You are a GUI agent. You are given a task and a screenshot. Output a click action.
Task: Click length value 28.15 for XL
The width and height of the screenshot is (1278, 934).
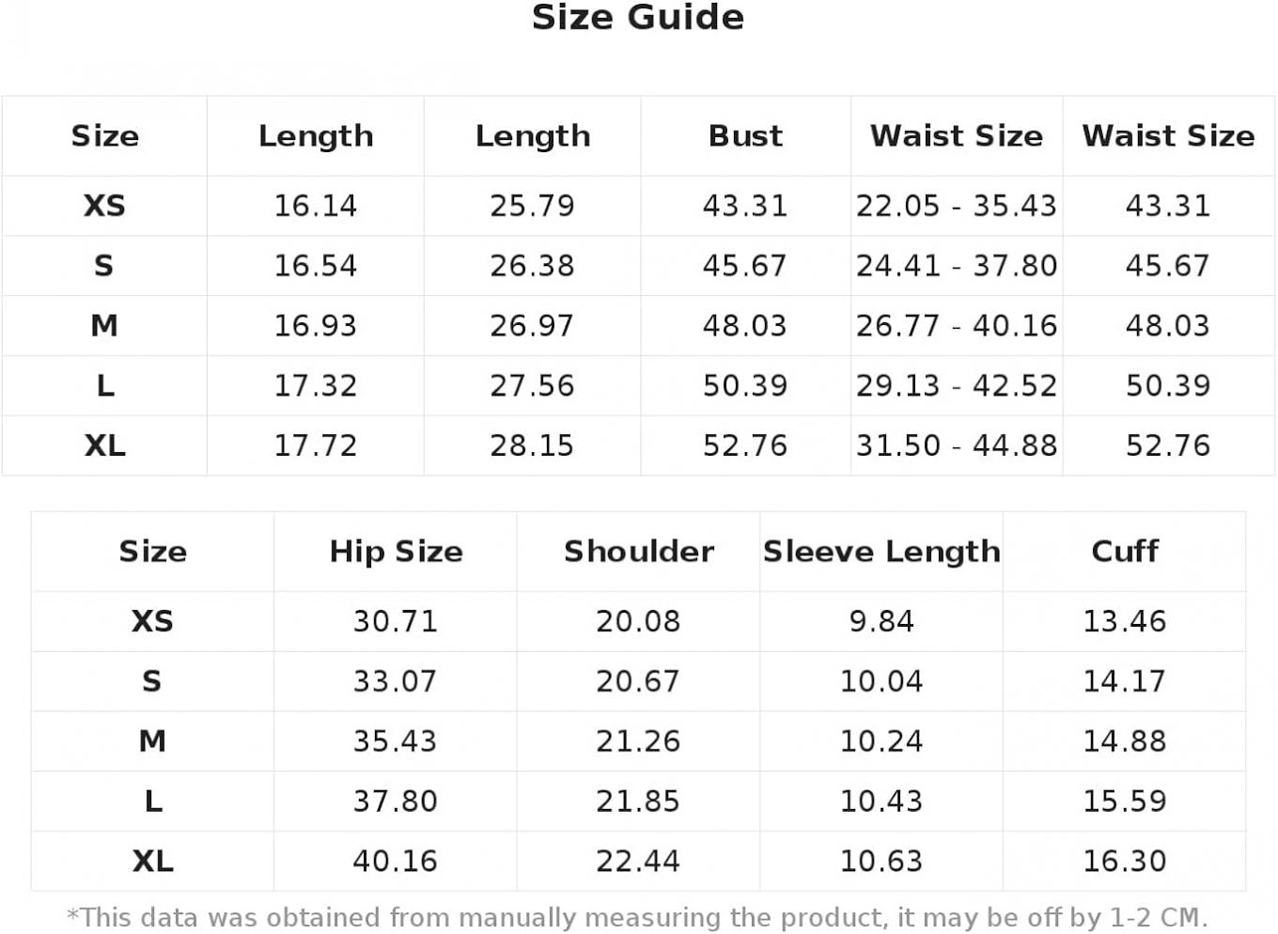tap(532, 445)
